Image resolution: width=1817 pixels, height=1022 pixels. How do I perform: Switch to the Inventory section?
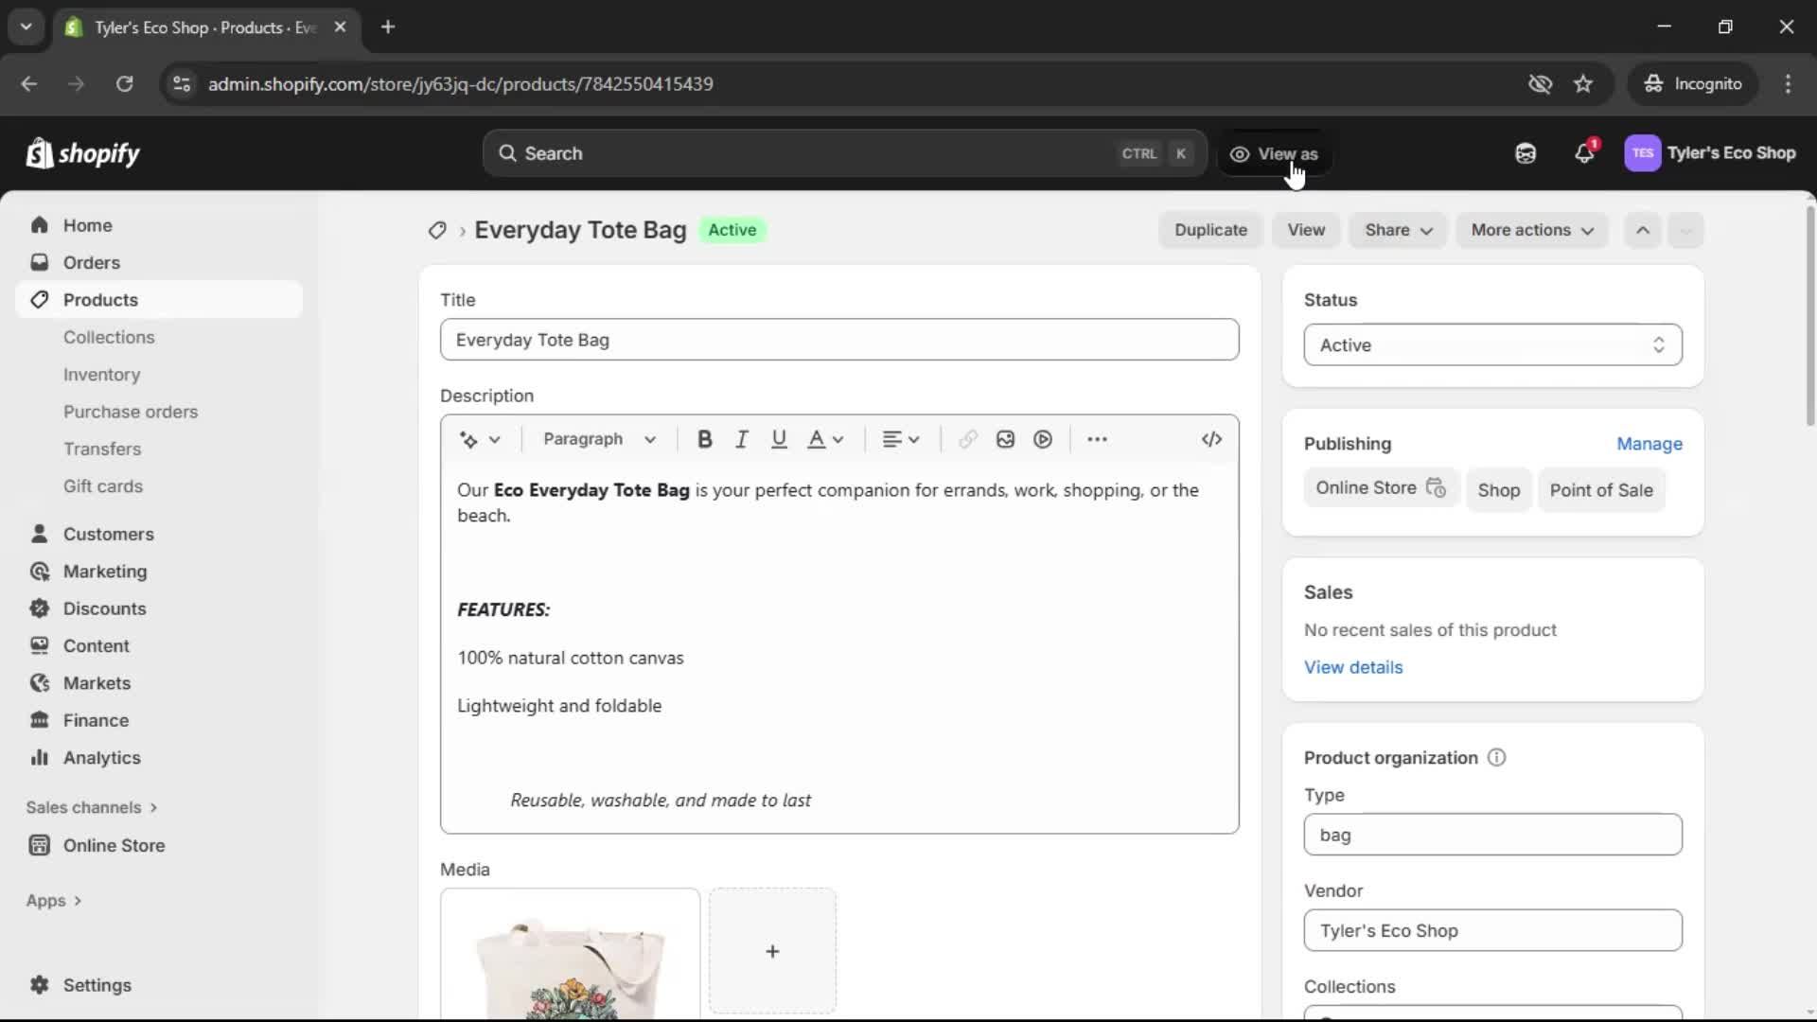(101, 375)
